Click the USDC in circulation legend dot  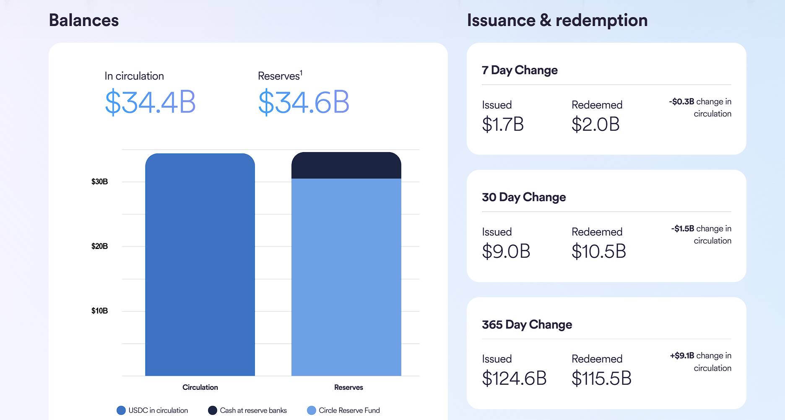click(121, 410)
